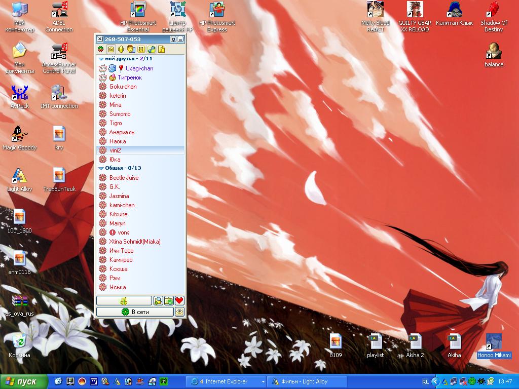Open the 'Мой компьютер' desktop icon
This screenshot has width=519, height=389.
tap(20, 17)
